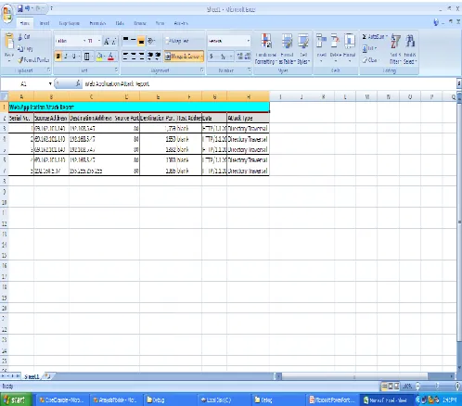The image size is (462, 406).
Task: Switch to the Formulas tab
Action: (x=97, y=23)
